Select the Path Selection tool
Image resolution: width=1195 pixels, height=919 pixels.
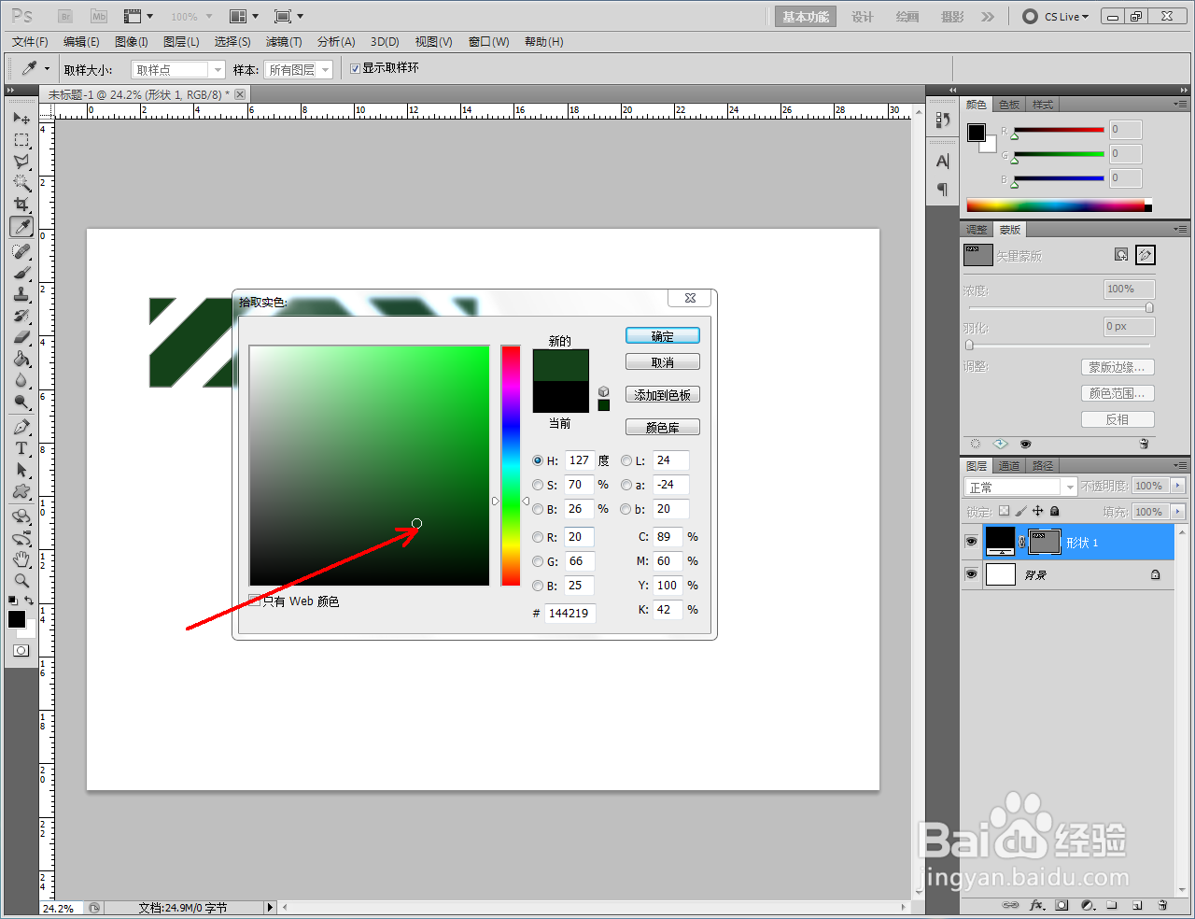tap(21, 470)
